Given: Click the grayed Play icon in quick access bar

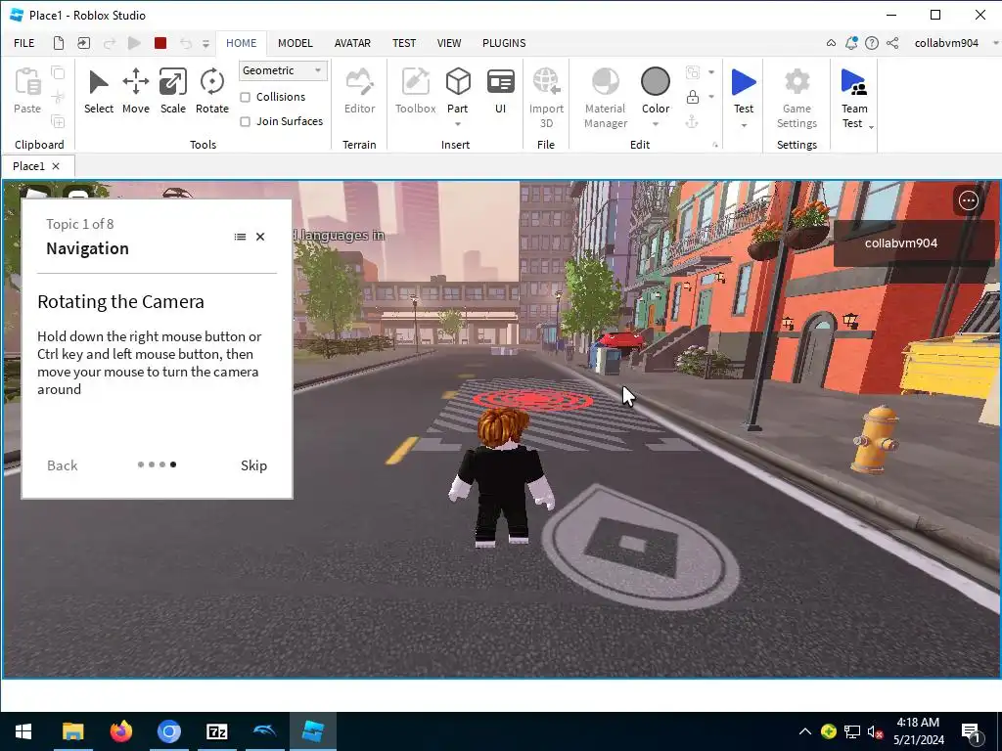Looking at the screenshot, I should pos(134,43).
